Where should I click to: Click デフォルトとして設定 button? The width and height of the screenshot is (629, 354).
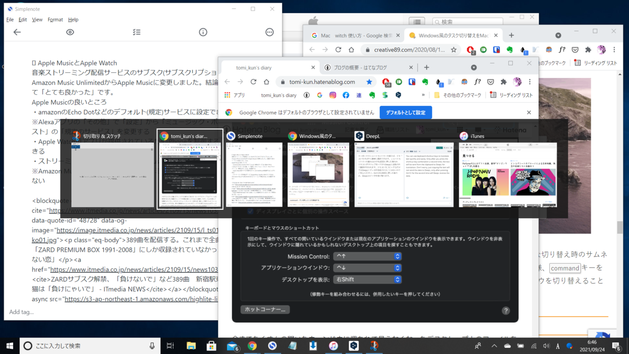[406, 112]
